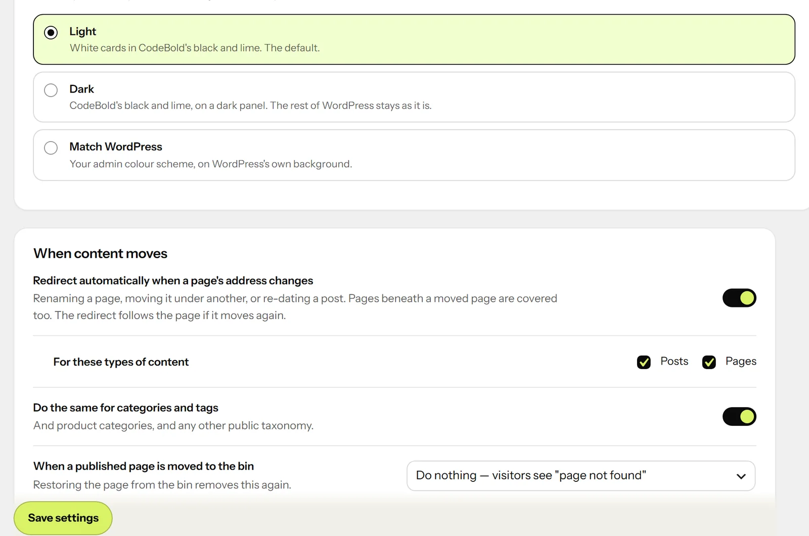Click the 'For these types of content' label
Viewport: 809px width, 536px height.
click(x=121, y=362)
